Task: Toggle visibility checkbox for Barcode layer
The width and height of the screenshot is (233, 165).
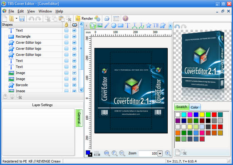Action: [74, 85]
